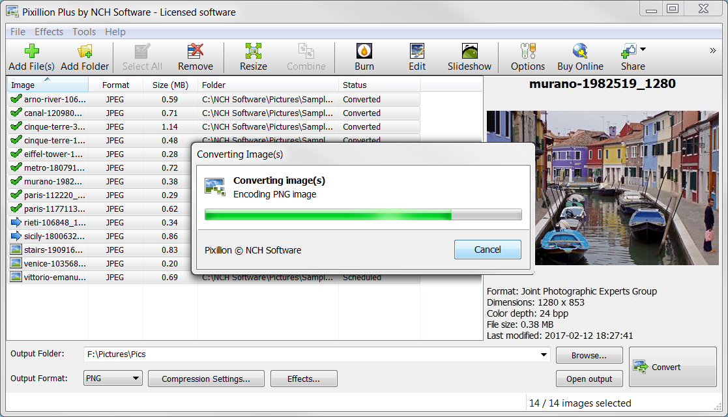Click the green check icon beside arno-river
728x417 pixels.
pos(16,99)
